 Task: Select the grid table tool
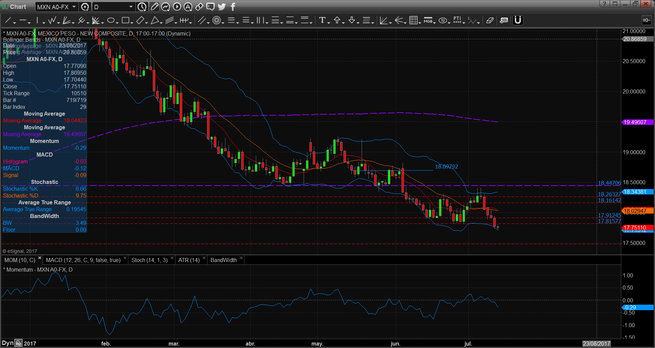(413, 20)
